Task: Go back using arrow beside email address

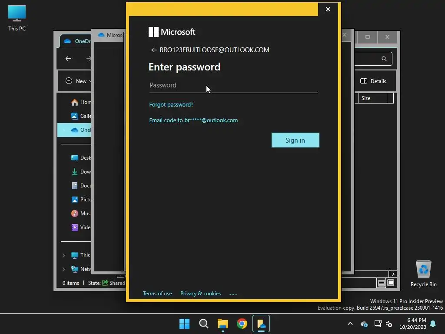Action: click(x=154, y=50)
